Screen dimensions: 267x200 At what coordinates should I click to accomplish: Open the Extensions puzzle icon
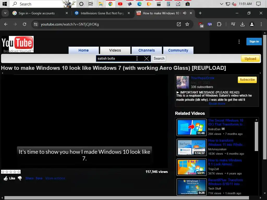(x=219, y=24)
